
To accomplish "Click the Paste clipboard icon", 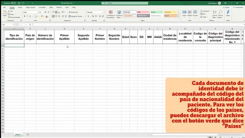I will (5, 13).
